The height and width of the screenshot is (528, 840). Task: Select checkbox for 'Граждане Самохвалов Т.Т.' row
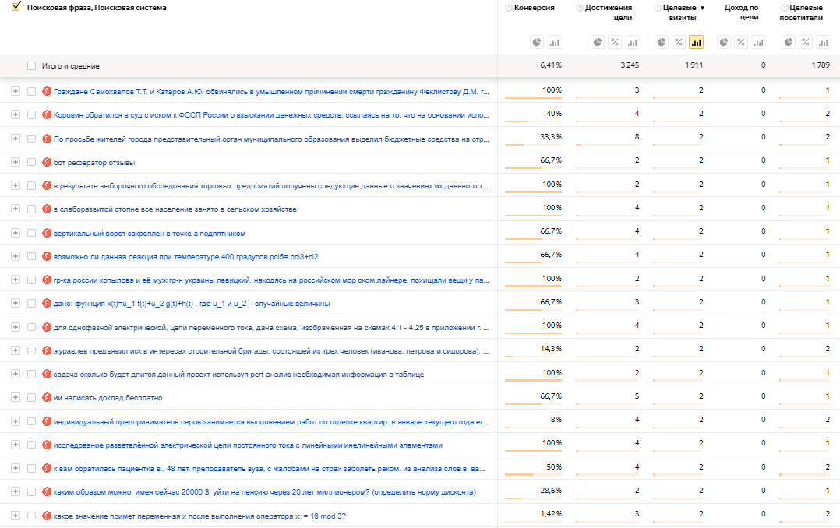coord(32,92)
